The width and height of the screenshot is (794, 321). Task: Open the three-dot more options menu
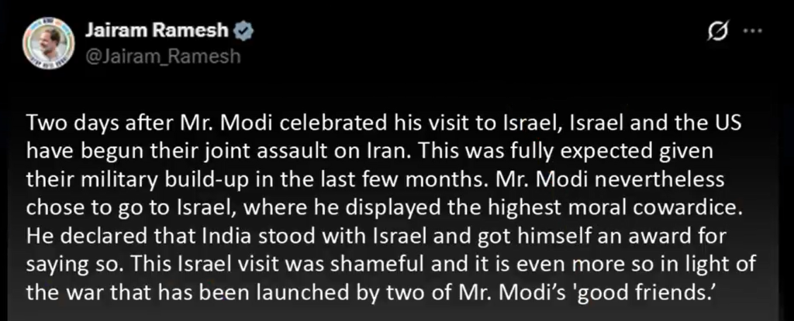coord(753,31)
